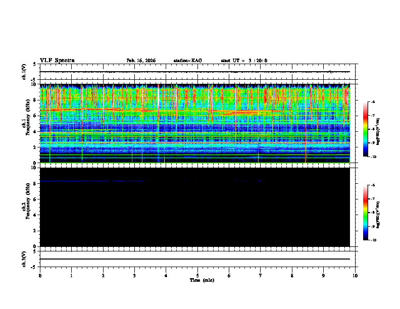This screenshot has width=400, height=309.
Task: Select the "start UT = 3 : 20: 0" text
Action: (244, 61)
